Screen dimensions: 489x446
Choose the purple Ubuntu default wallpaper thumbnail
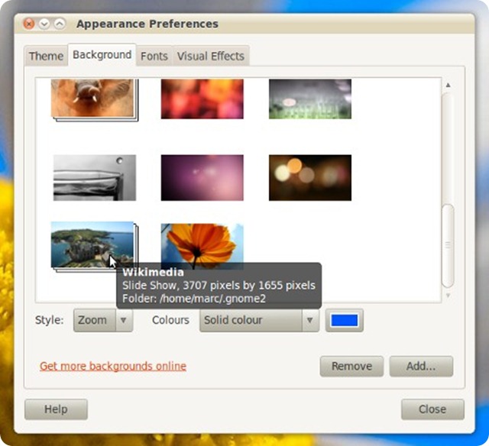[x=202, y=178]
